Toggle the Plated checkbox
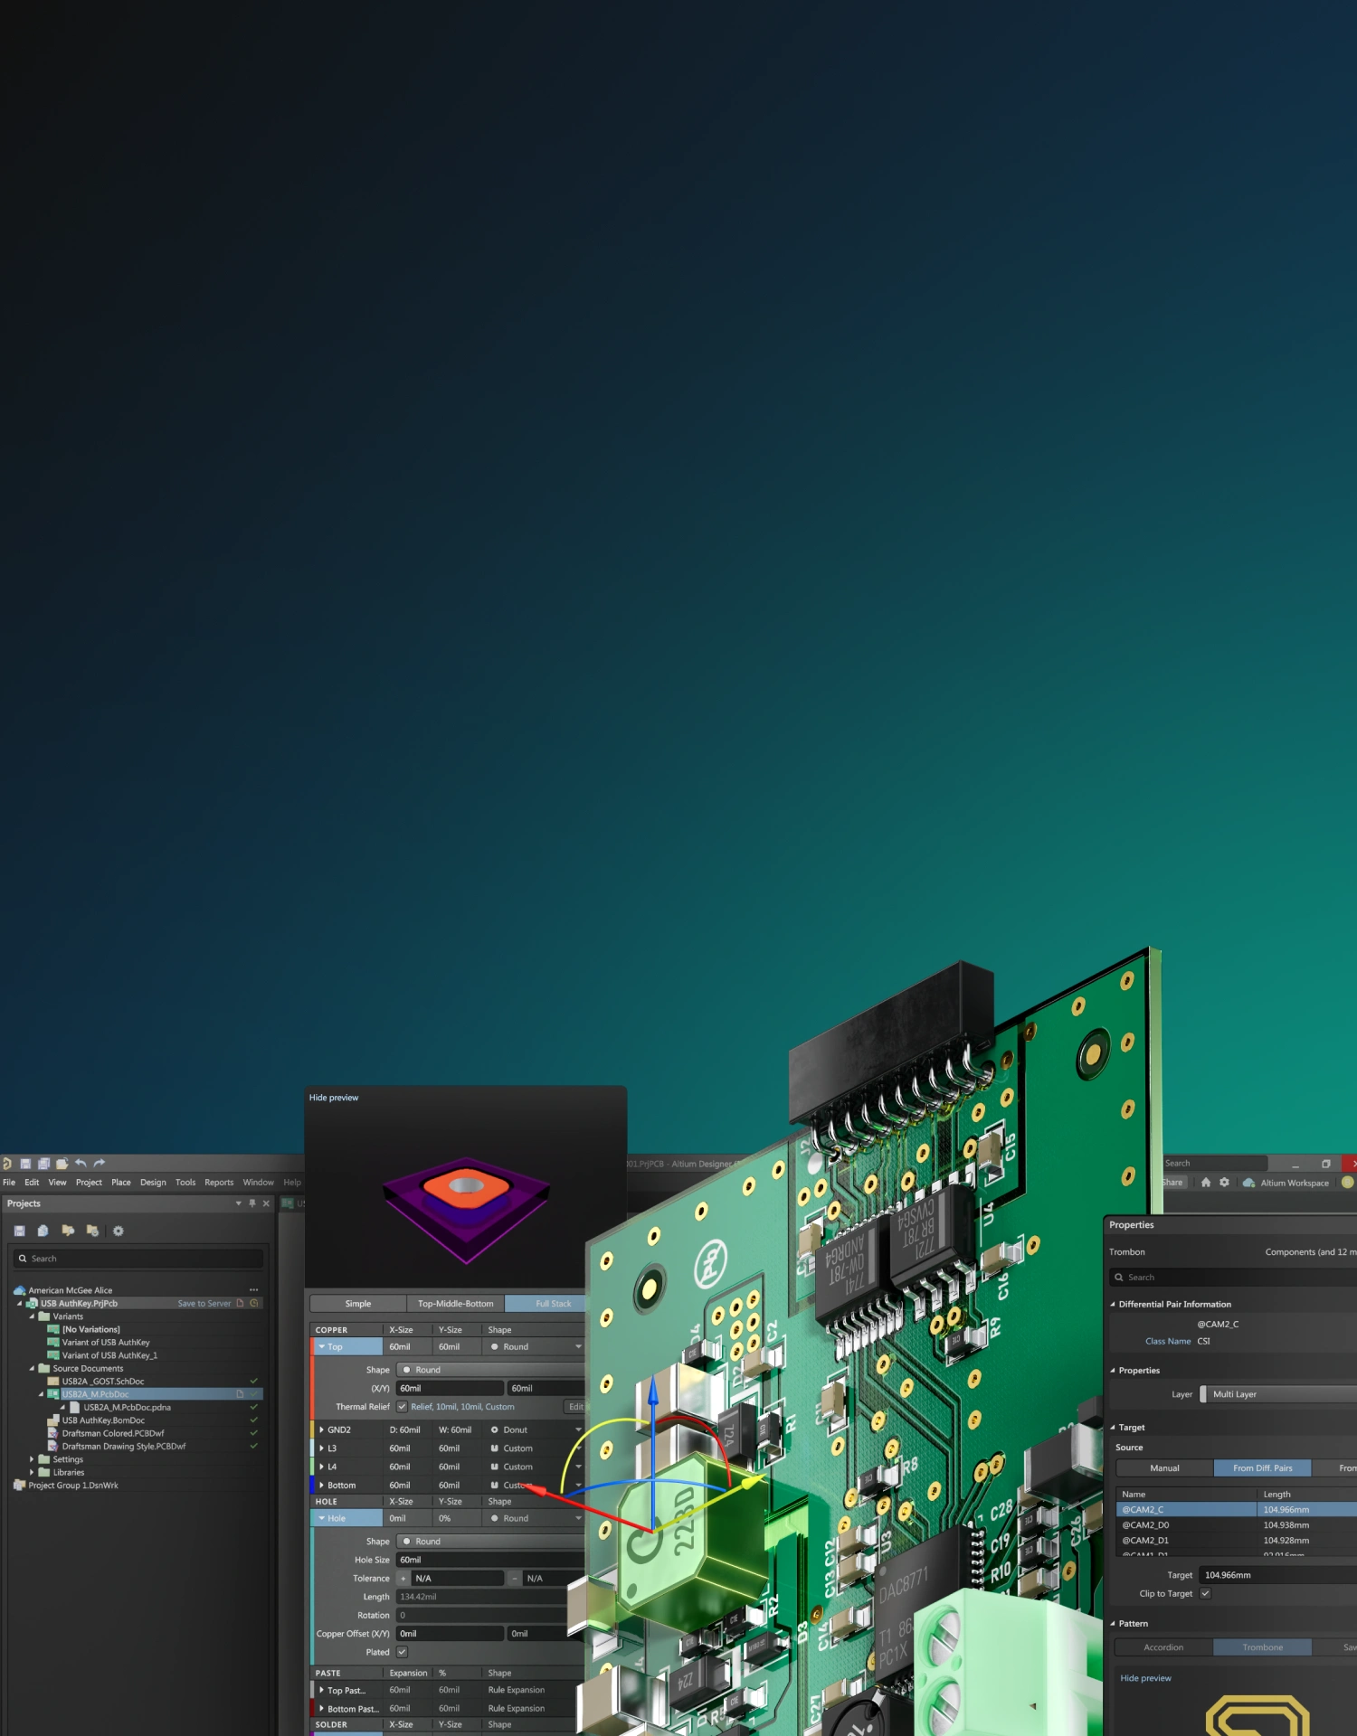1357x1736 pixels. 403,1652
